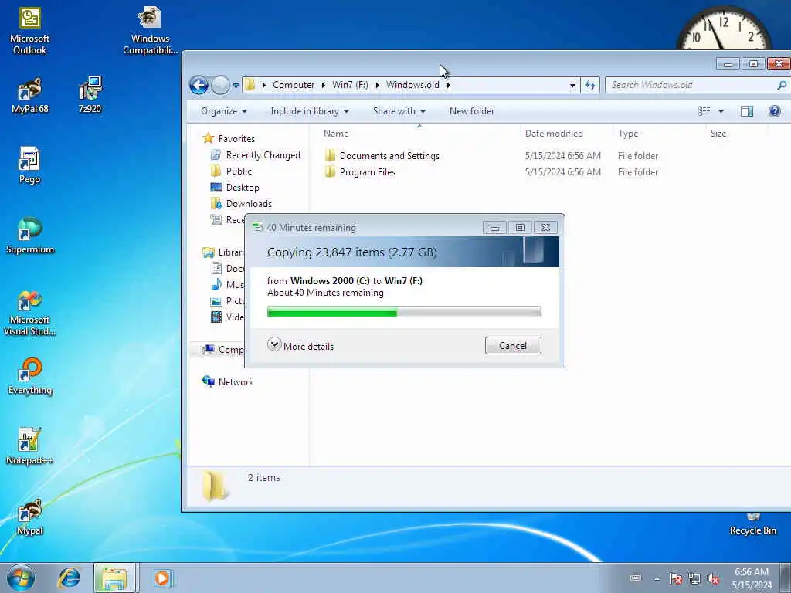Select Windows Explorer taskbar button
This screenshot has height=593, width=791.
[x=114, y=578]
